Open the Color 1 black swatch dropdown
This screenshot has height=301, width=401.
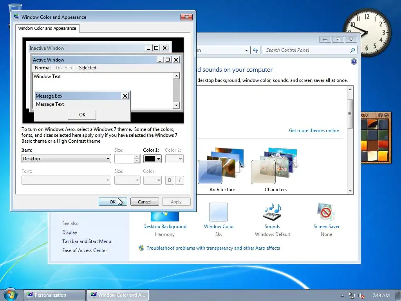click(x=152, y=159)
